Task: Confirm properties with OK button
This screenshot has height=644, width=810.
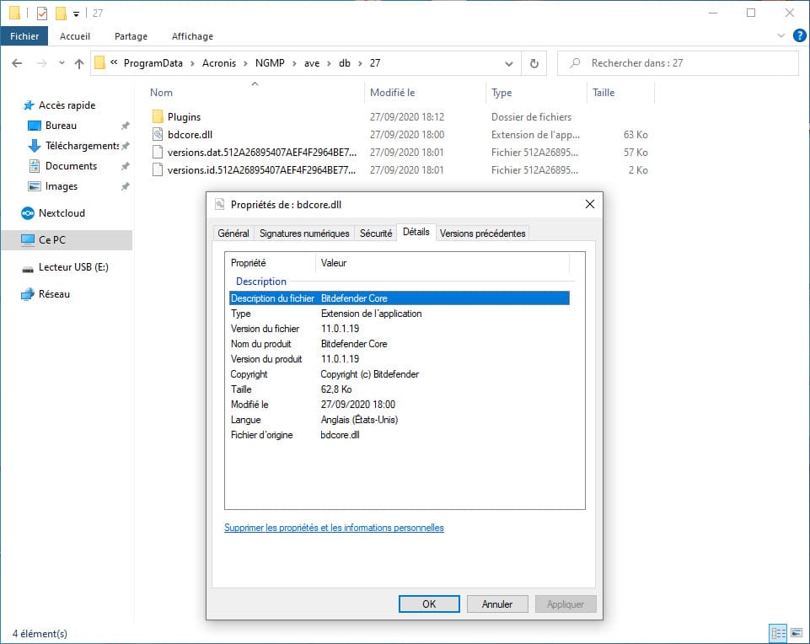Action: [x=429, y=604]
